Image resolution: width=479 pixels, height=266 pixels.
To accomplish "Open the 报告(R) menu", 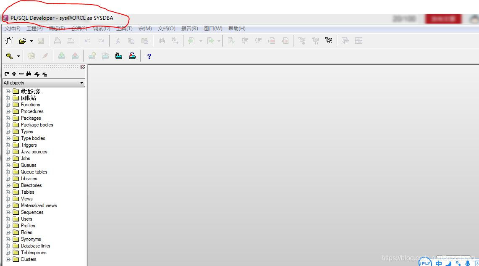I will tap(189, 29).
